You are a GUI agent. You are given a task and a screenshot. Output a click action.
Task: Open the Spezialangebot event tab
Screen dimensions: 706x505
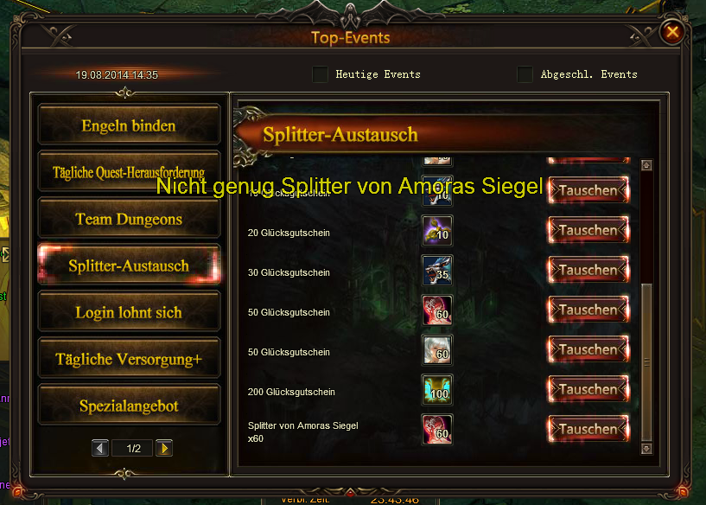tap(129, 405)
